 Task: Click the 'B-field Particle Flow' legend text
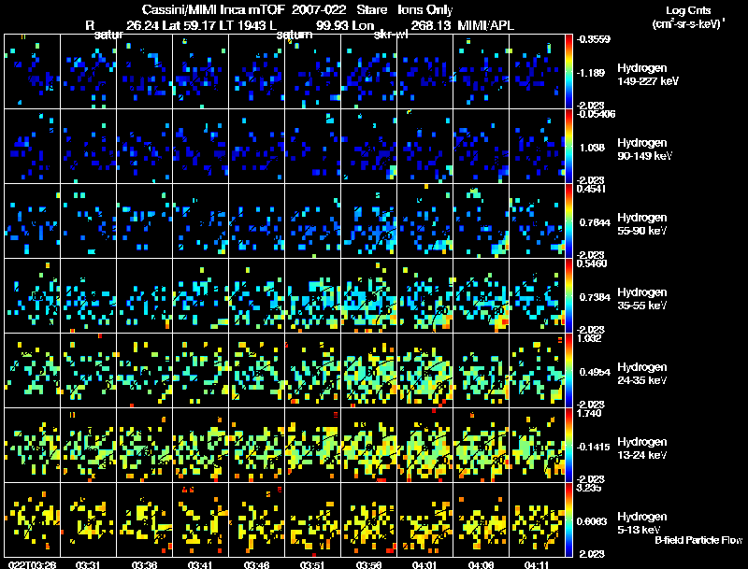click(x=698, y=540)
